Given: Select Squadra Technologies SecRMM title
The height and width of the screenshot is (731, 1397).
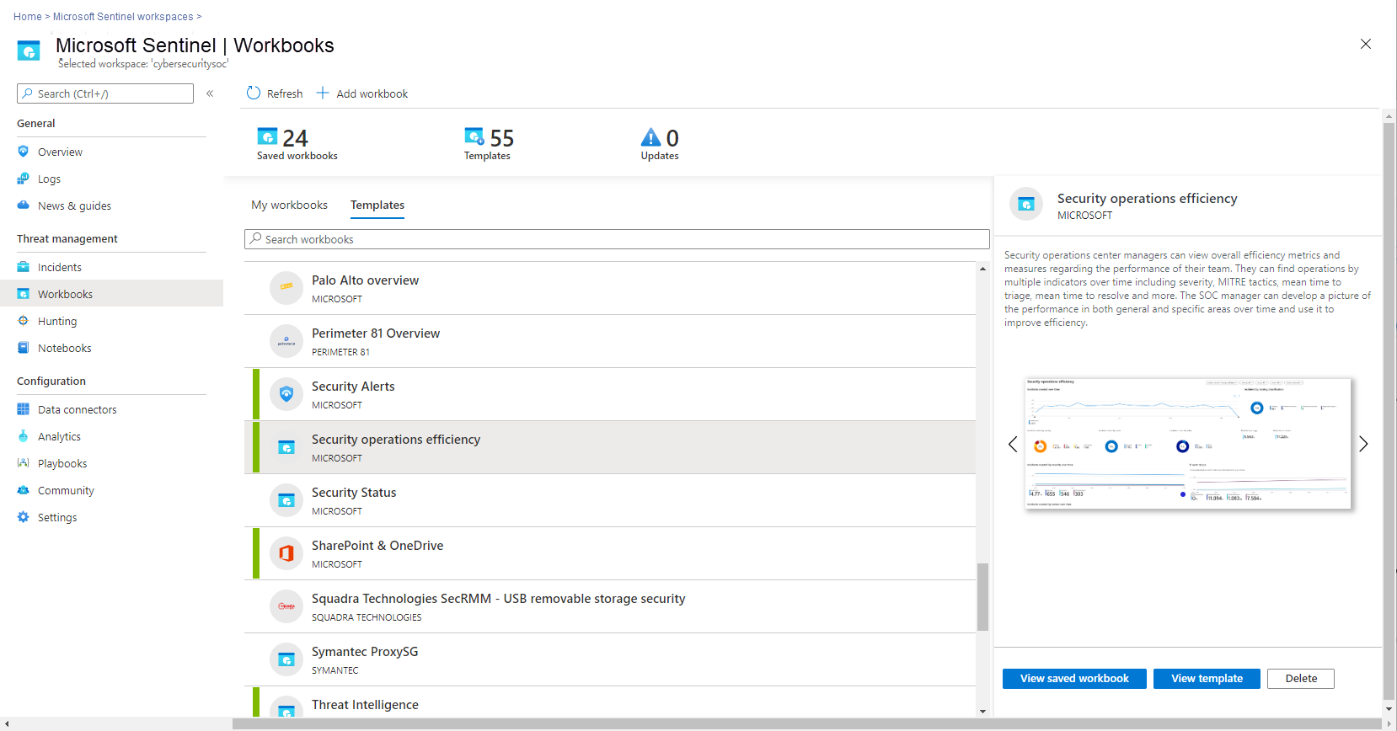Looking at the screenshot, I should pos(498,599).
